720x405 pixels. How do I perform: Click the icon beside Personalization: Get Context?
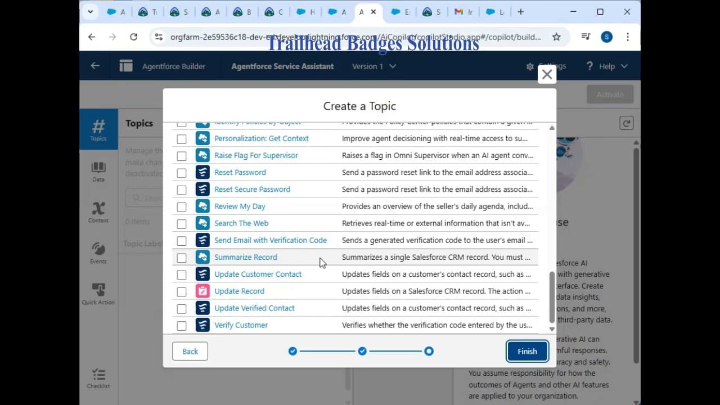click(x=202, y=138)
